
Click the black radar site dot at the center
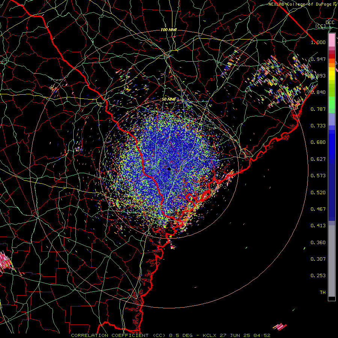point(169,169)
